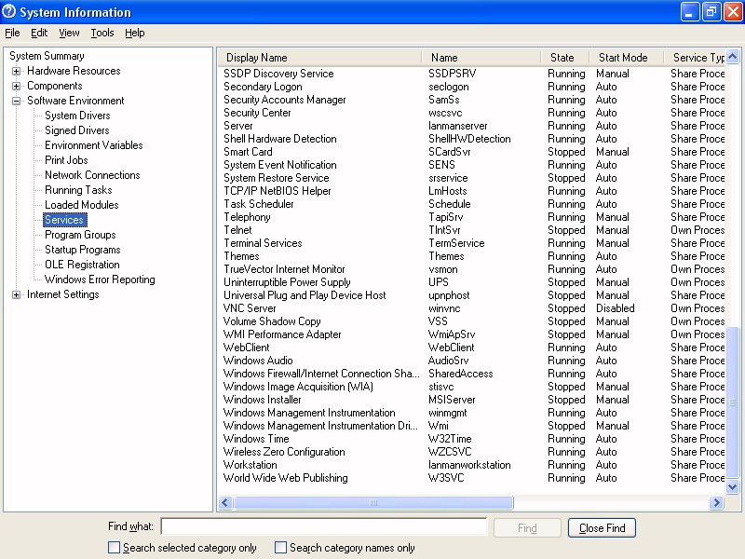Click inside the Find what text field
Image resolution: width=745 pixels, height=559 pixels.
(x=323, y=527)
